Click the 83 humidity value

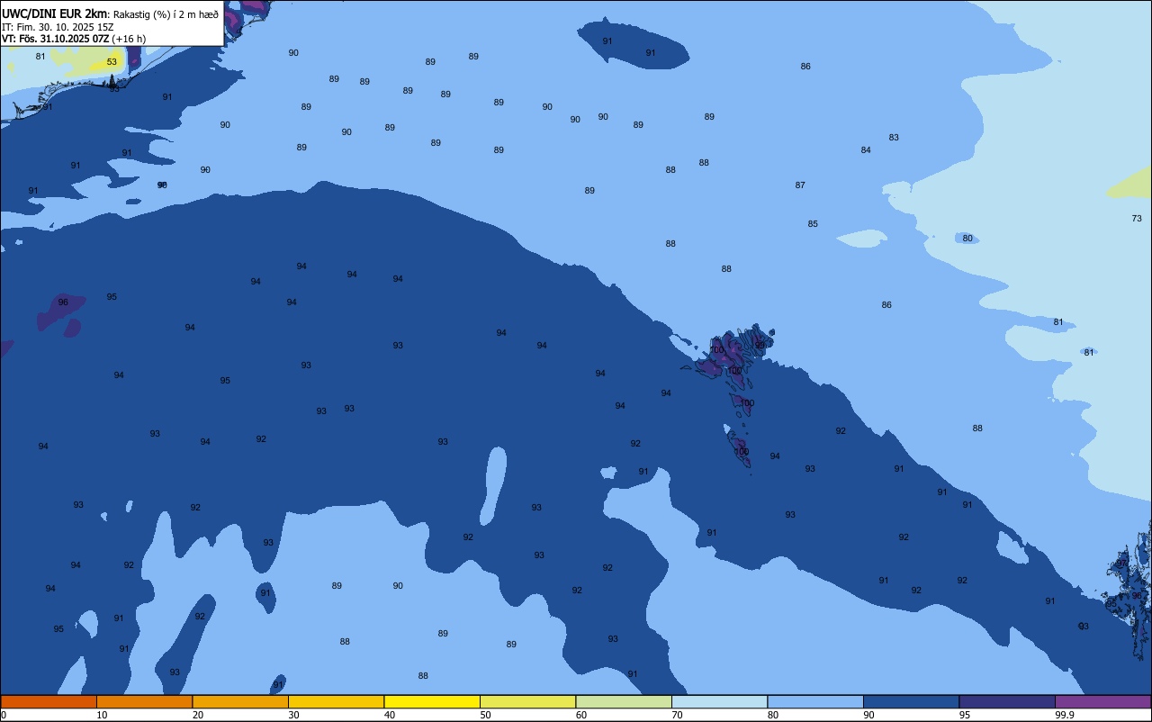pyautogui.click(x=894, y=138)
